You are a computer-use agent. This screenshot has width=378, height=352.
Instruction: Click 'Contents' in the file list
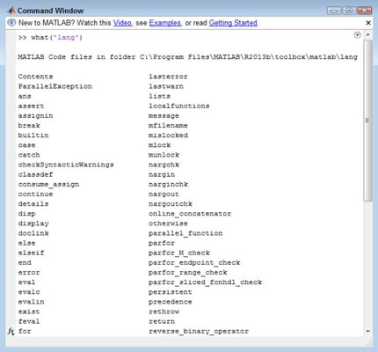(x=35, y=77)
